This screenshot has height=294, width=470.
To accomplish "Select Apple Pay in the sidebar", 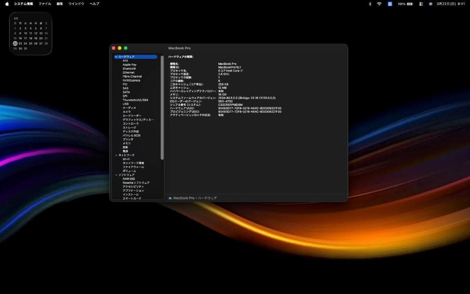I will click(x=130, y=64).
